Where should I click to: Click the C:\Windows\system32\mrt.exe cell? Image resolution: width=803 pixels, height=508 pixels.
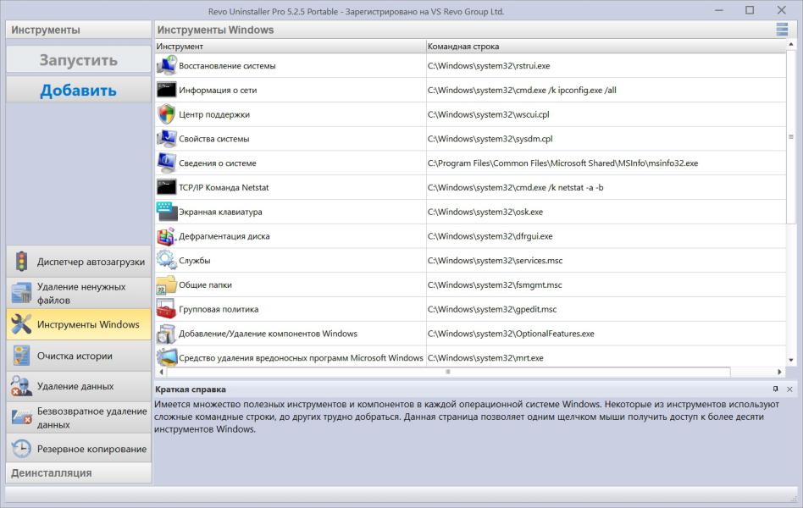pyautogui.click(x=606, y=357)
